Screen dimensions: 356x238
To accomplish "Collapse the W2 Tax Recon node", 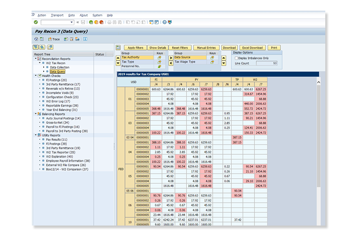I will click(x=40, y=63).
